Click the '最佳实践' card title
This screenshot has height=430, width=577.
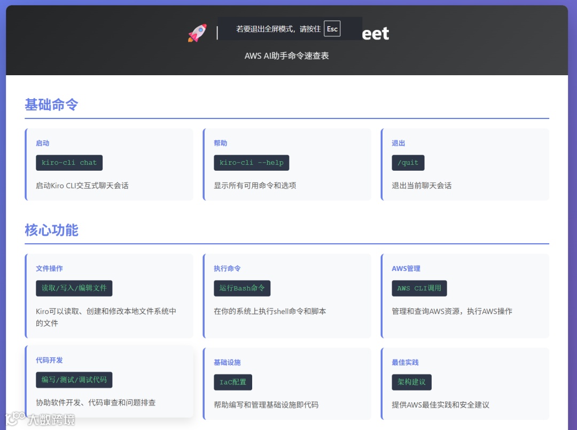point(405,362)
